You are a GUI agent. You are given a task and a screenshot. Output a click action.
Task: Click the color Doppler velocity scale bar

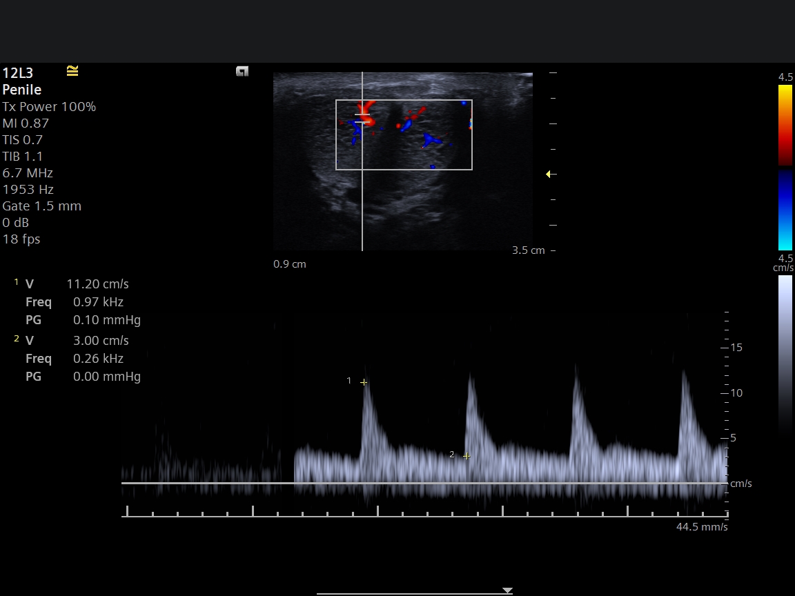point(785,167)
